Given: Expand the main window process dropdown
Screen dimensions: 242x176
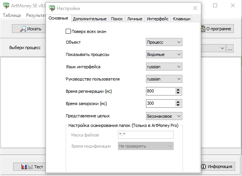Looking at the screenshot, I should (222, 48).
